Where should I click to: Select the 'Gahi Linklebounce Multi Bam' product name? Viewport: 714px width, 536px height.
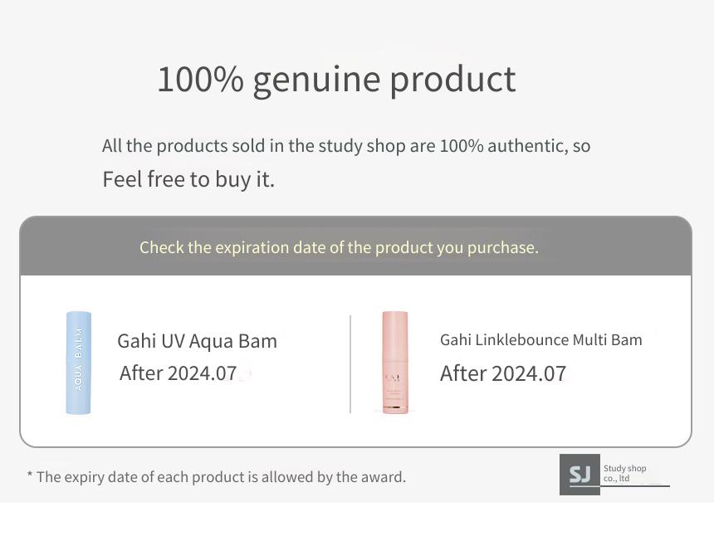click(541, 340)
